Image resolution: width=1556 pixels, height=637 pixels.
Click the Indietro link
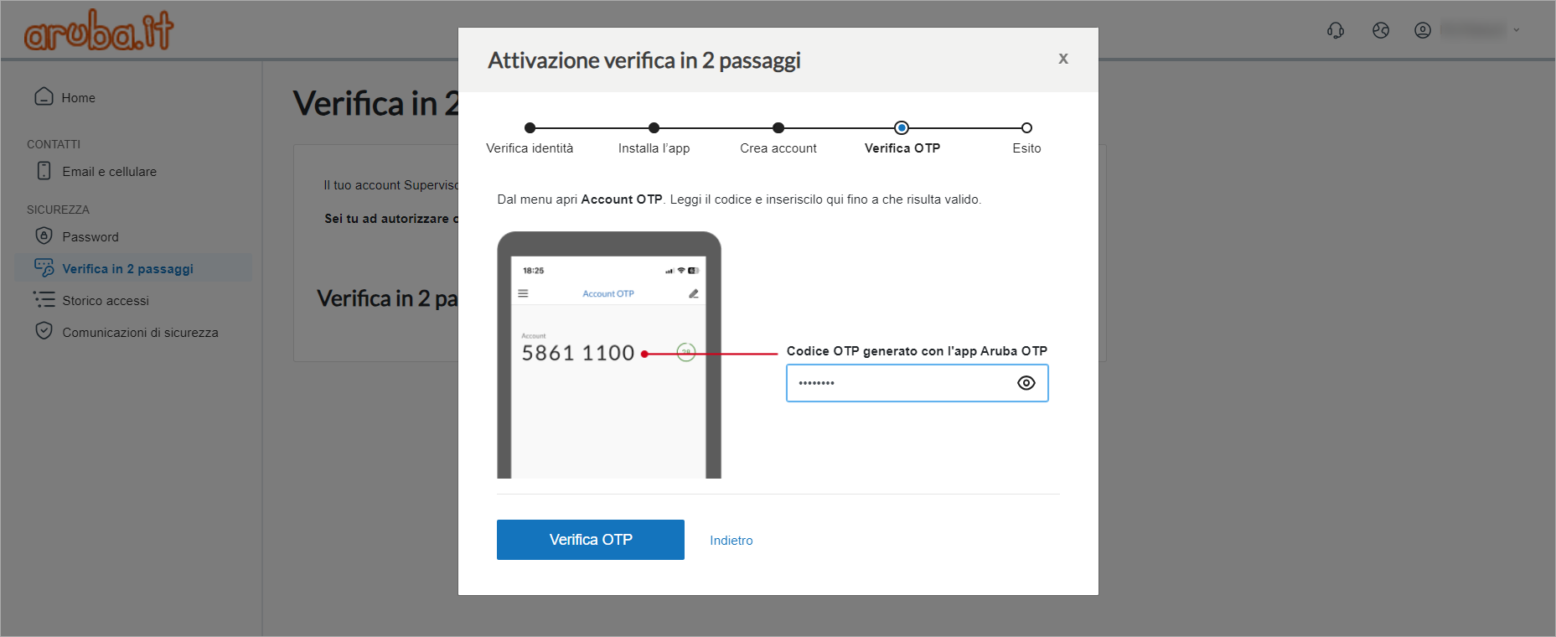click(x=731, y=541)
